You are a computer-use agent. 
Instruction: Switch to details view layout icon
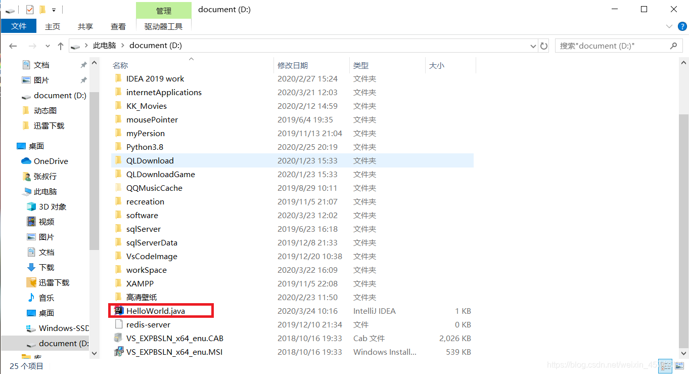[x=665, y=365]
